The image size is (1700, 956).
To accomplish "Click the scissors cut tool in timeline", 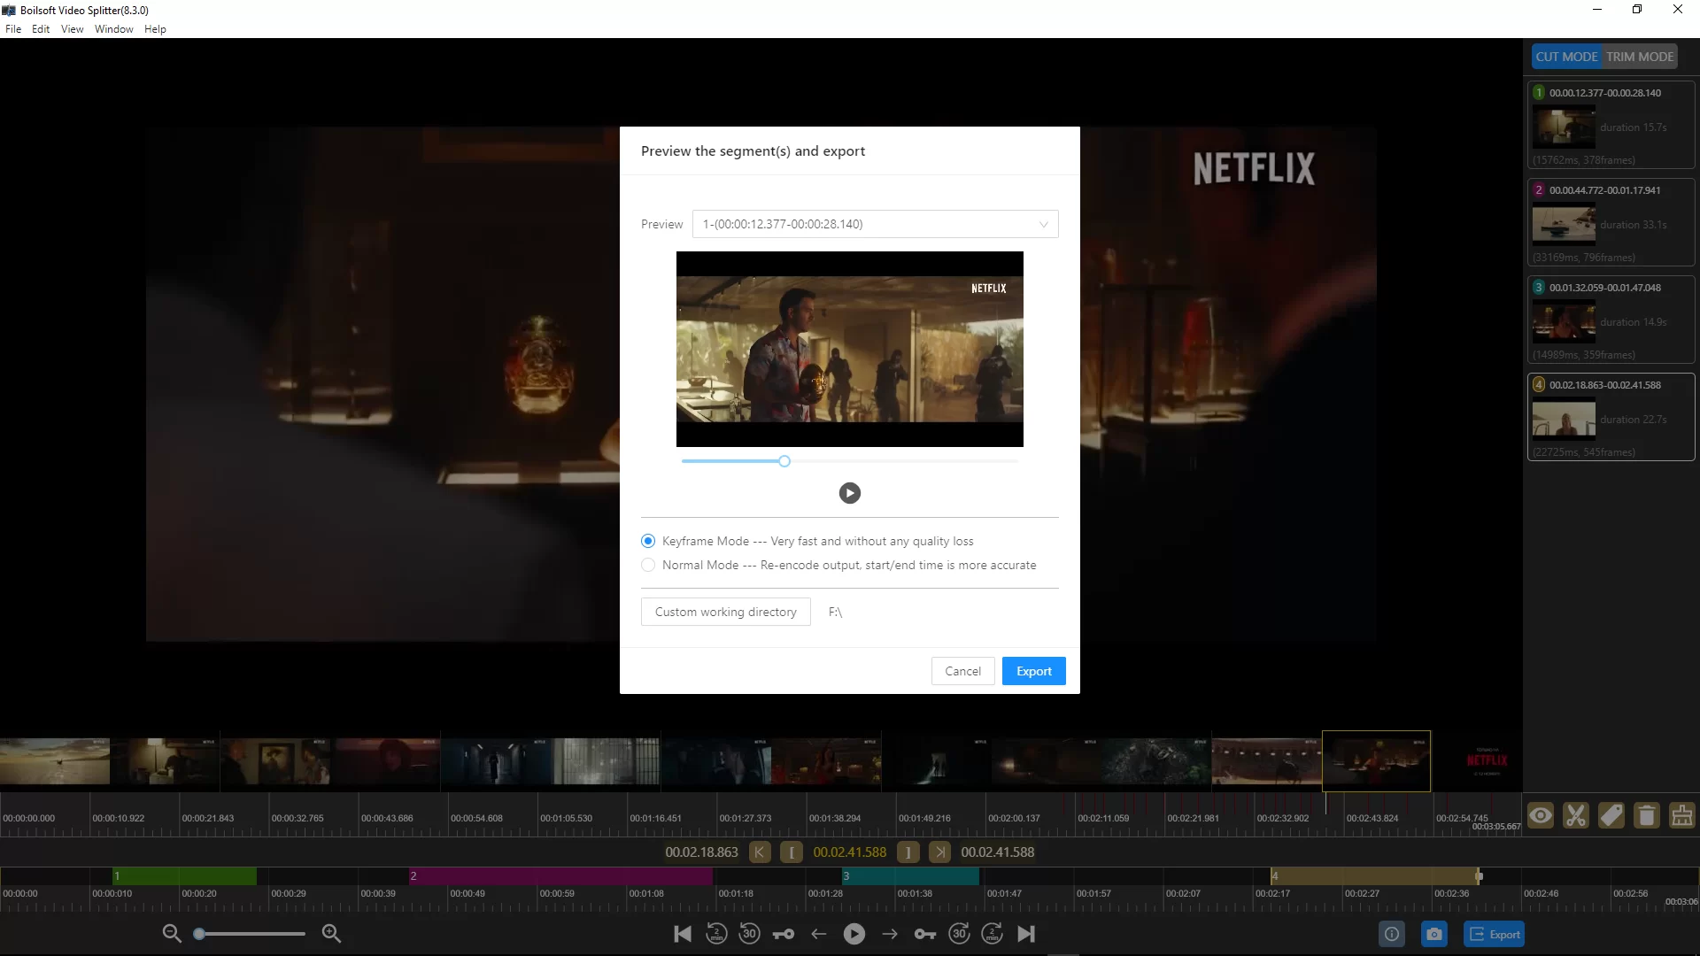I will pyautogui.click(x=1575, y=814).
